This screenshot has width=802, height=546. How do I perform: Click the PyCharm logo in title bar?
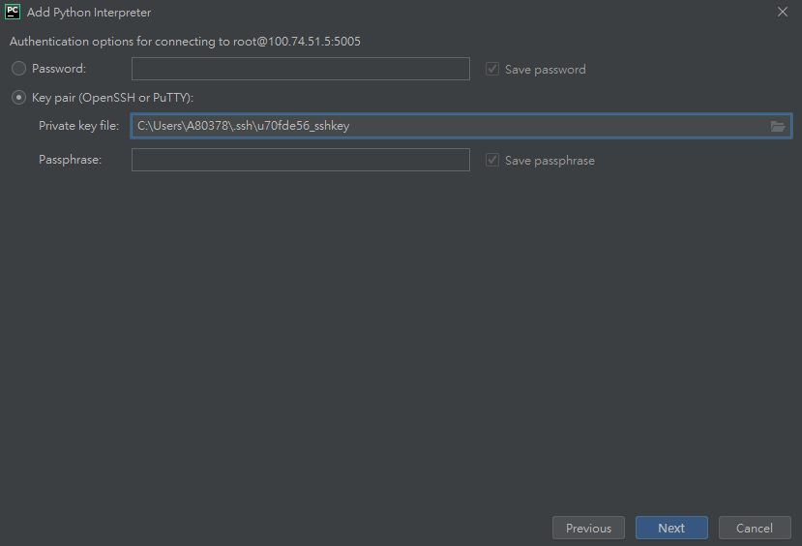coord(13,12)
